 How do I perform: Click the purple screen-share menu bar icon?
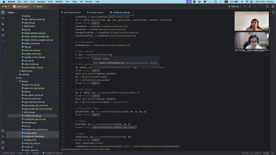click(x=189, y=2)
